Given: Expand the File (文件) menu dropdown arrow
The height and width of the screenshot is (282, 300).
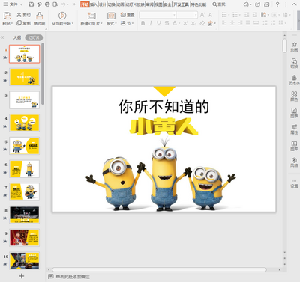Looking at the screenshot, I should (x=21, y=4).
